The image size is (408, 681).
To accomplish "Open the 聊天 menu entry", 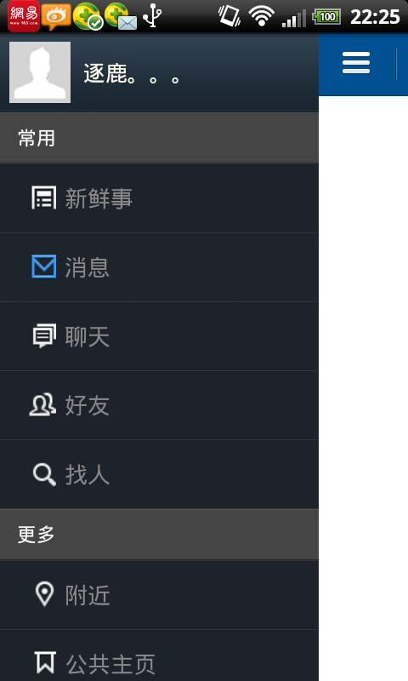I will click(159, 336).
